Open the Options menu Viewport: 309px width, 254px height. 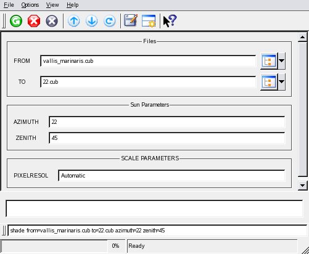30,5
